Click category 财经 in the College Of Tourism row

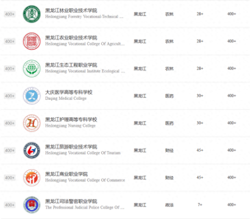click(169, 151)
